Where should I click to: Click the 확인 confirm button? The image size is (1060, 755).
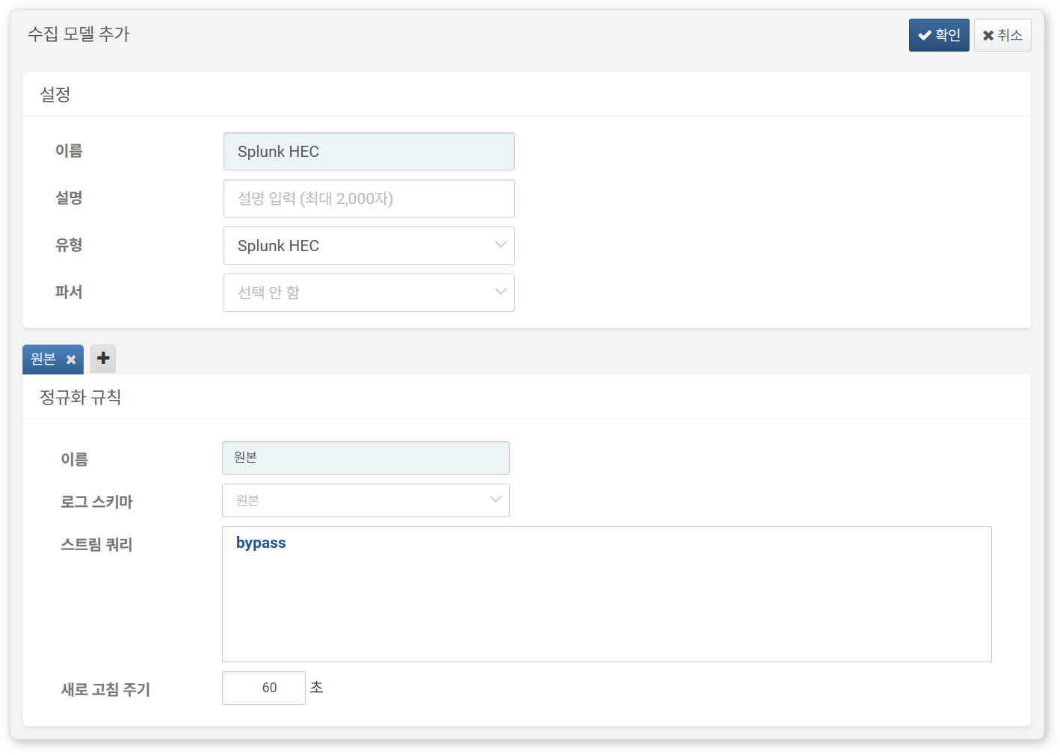point(939,35)
